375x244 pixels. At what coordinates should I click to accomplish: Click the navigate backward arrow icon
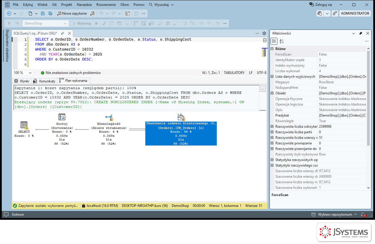pos(9,13)
